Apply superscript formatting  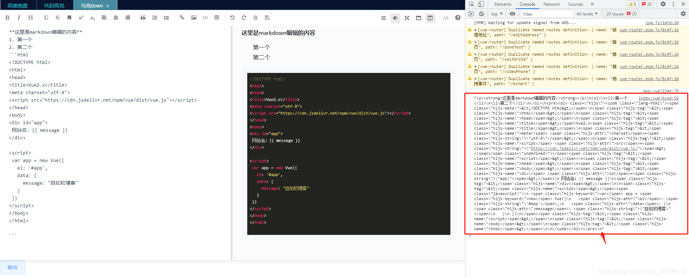click(81, 18)
